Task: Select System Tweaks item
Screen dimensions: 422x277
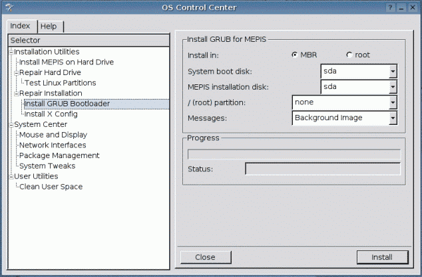Action: pyautogui.click(x=47, y=166)
